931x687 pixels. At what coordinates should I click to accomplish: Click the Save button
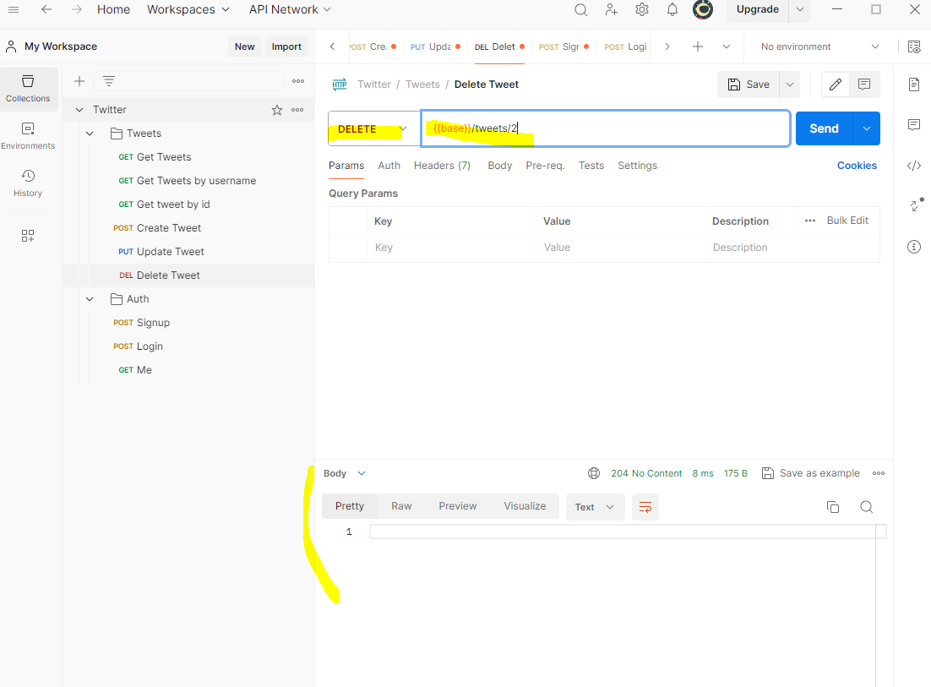click(x=749, y=85)
